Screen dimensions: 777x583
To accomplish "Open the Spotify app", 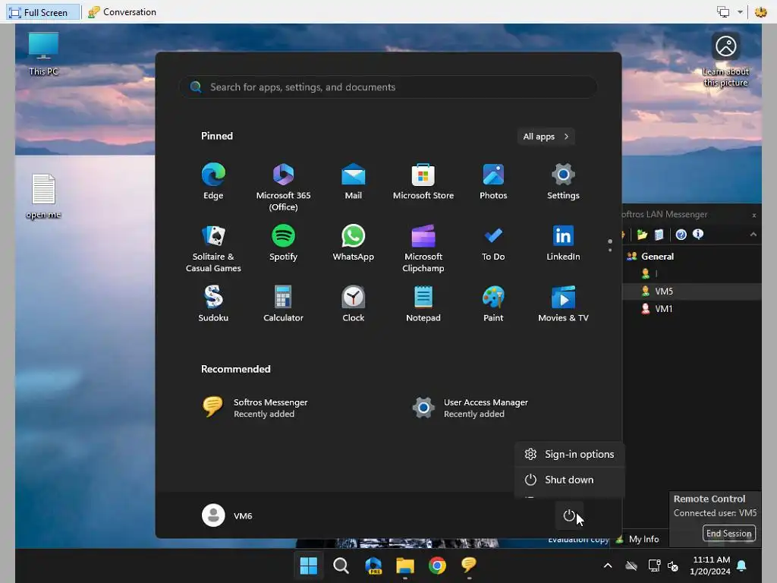I will point(283,242).
